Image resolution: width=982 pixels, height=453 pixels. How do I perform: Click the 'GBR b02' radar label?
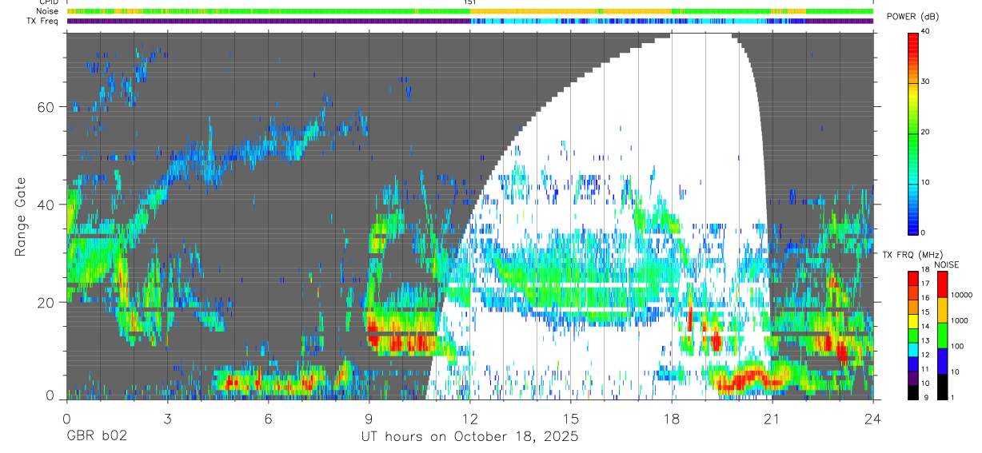point(96,437)
